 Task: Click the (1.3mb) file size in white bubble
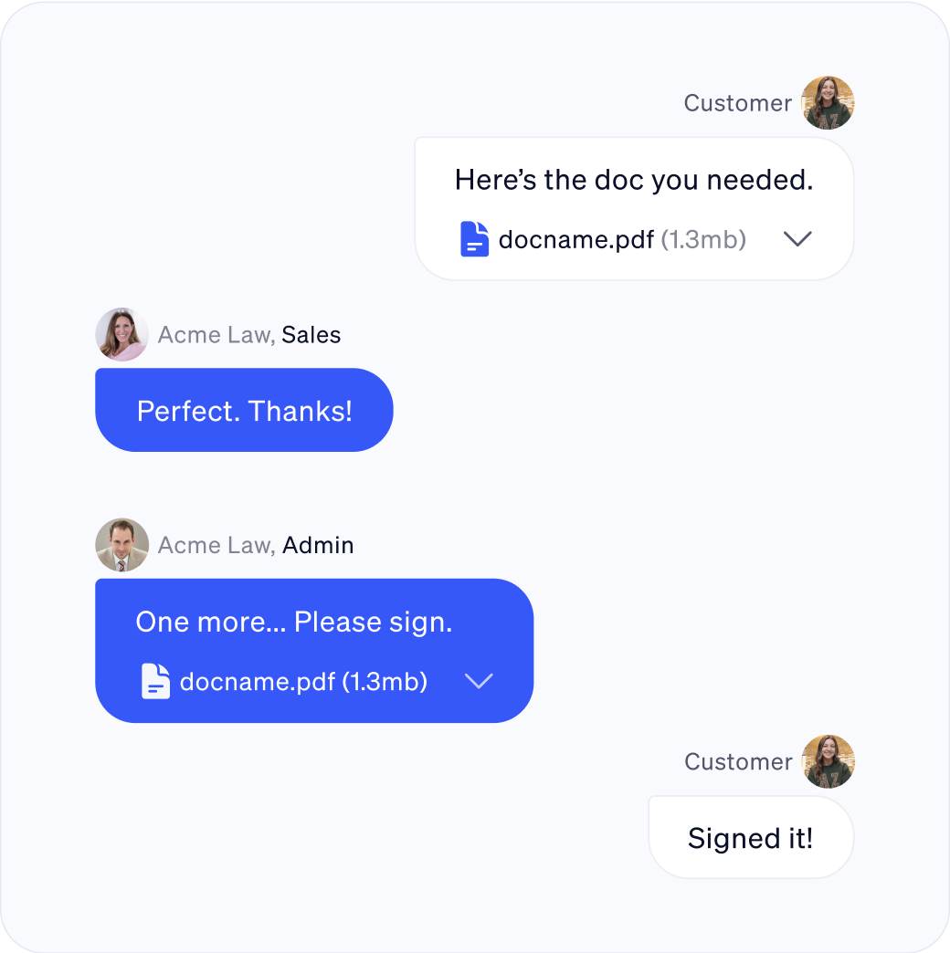click(x=703, y=239)
